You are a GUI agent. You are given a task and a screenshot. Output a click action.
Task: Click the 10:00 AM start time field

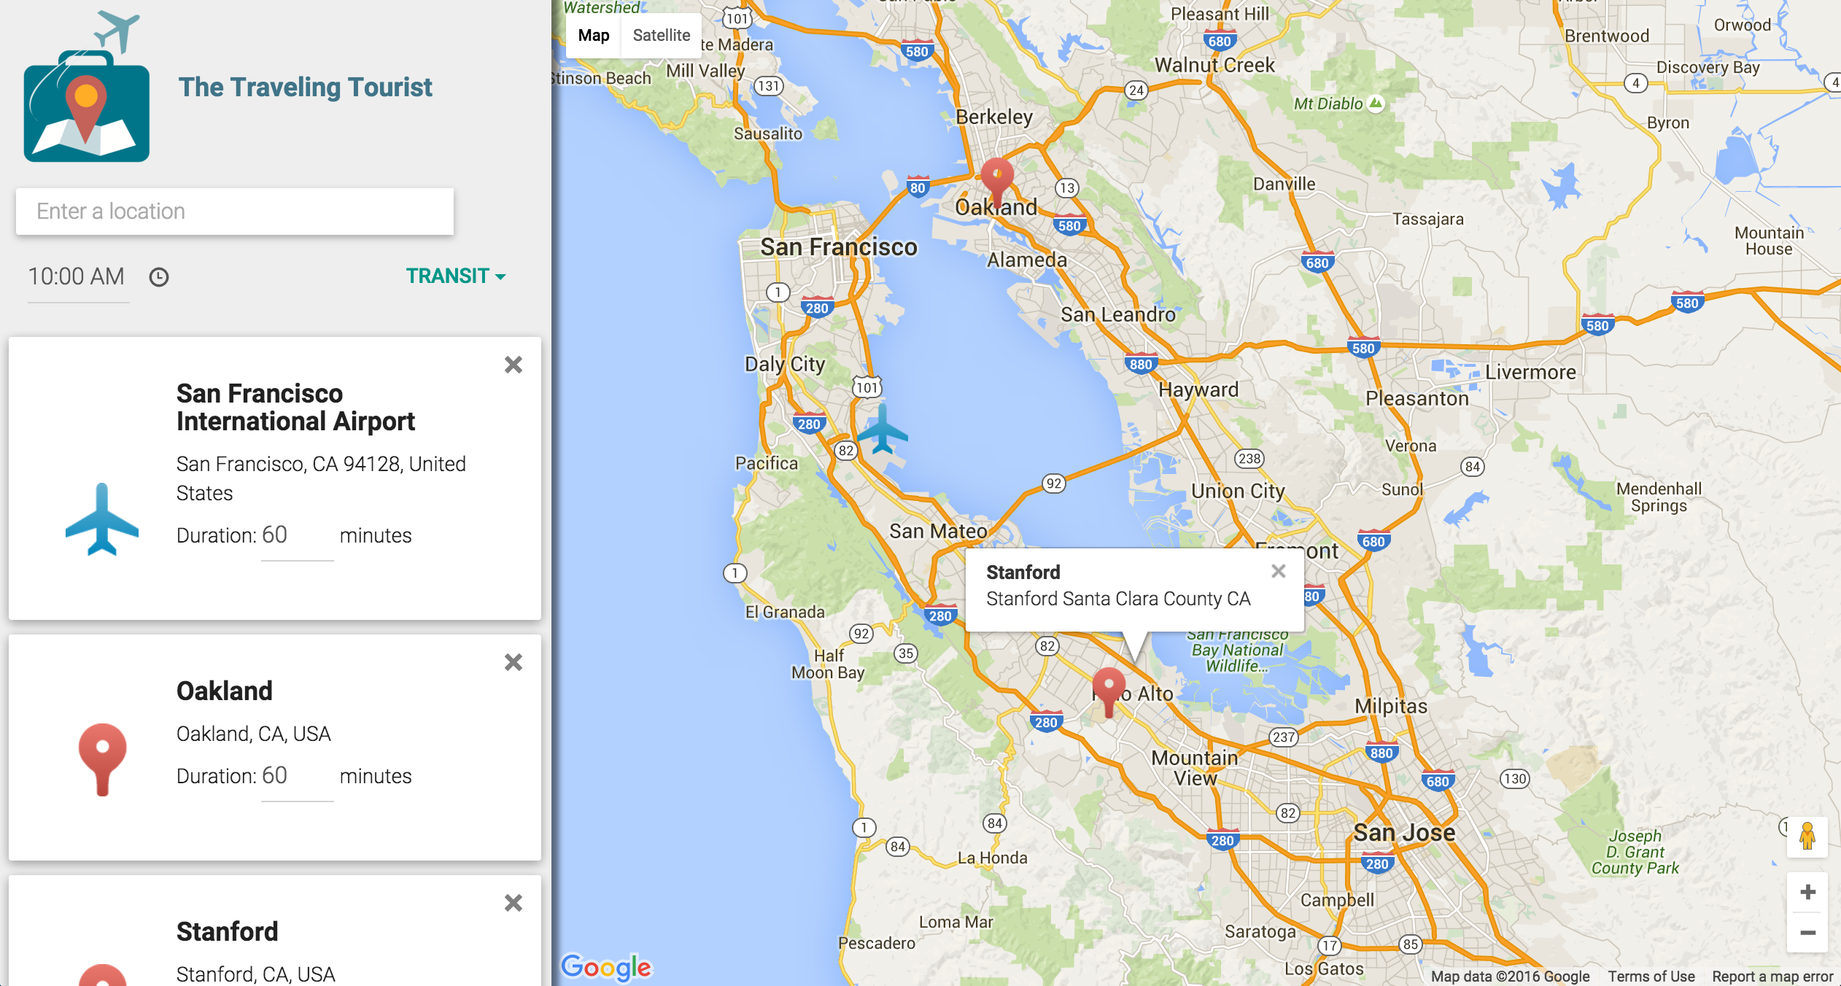pos(77,277)
